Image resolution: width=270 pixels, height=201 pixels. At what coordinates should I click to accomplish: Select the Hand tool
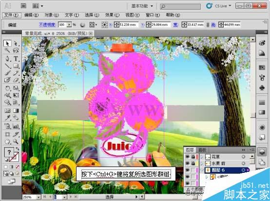[x=7, y=141]
